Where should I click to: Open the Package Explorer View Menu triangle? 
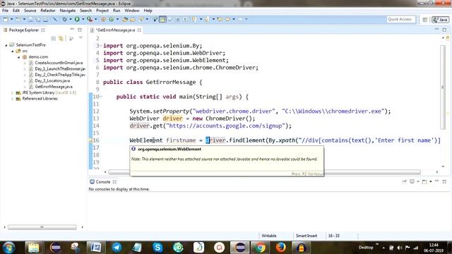(81, 38)
